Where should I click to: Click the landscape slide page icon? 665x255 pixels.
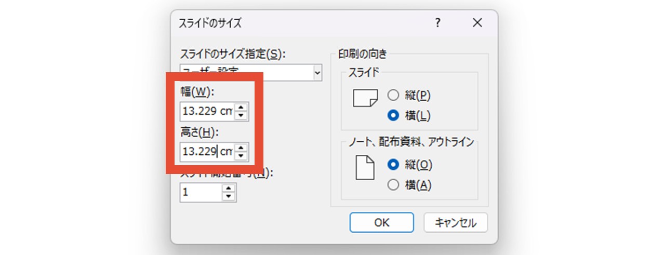tap(365, 98)
